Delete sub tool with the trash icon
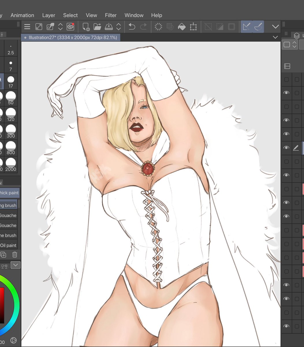 [15, 255]
